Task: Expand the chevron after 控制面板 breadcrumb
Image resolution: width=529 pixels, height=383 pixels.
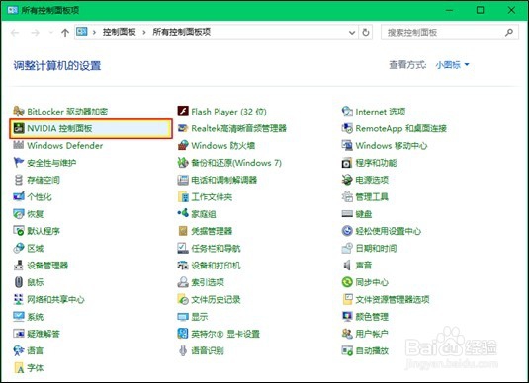Action: 144,32
